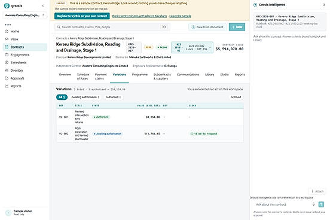Click the Gnosis Intelligence panel icon
Image resolution: width=330 pixels, height=220 pixels.
255,5
